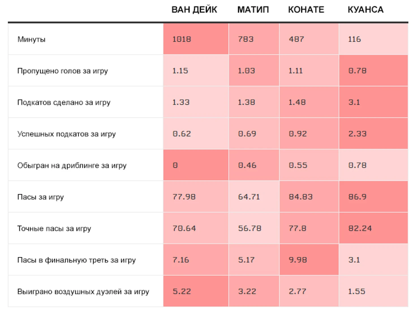Screen dimensions: 413x314
Task: Click Точные пасы за игру label
Action: pos(54,228)
